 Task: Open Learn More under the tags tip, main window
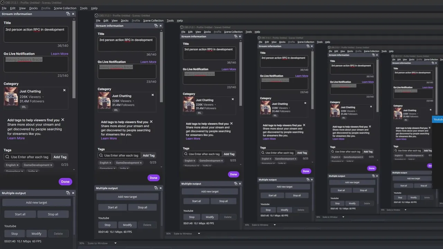pyautogui.click(x=16, y=138)
